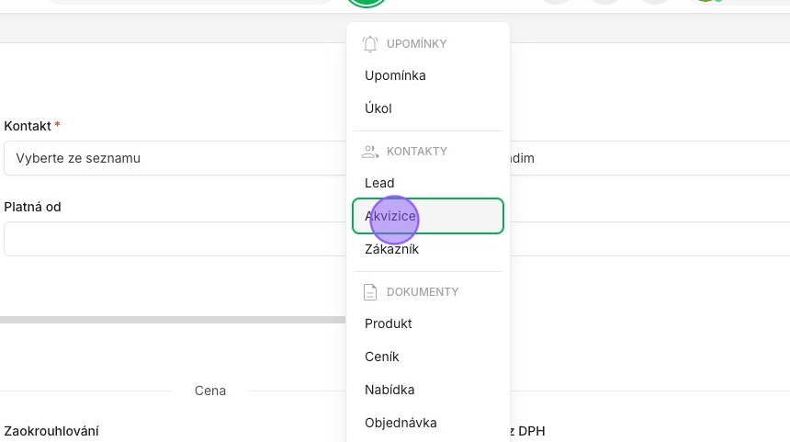790x442 pixels.
Task: Choose the highlighted Akvizice item
Action: click(x=428, y=216)
